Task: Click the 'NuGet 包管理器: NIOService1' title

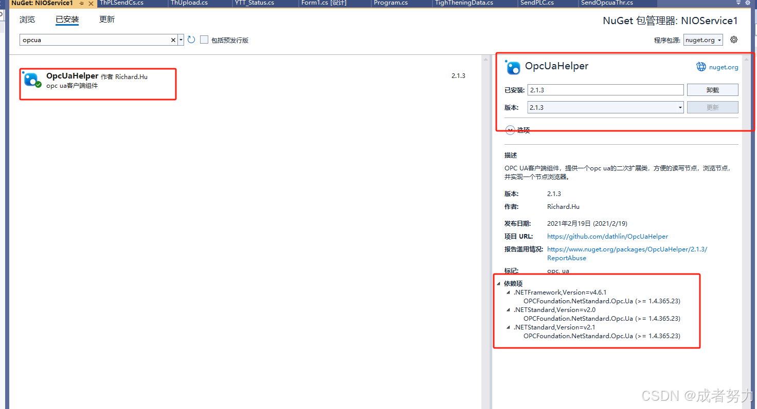Action: click(x=670, y=21)
